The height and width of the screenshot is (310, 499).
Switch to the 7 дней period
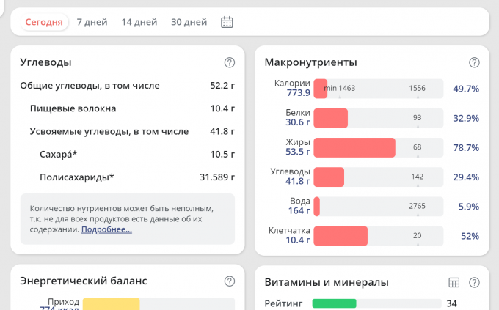pos(92,22)
